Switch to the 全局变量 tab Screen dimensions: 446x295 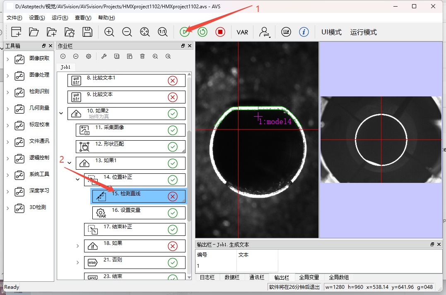coord(309,277)
